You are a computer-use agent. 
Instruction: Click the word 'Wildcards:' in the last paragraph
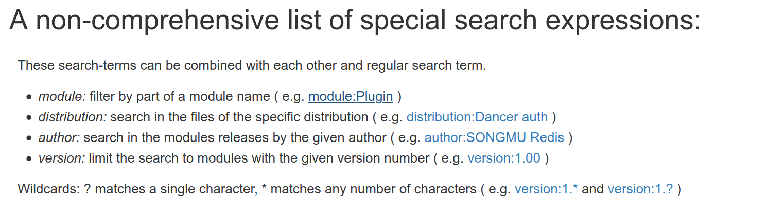48,189
